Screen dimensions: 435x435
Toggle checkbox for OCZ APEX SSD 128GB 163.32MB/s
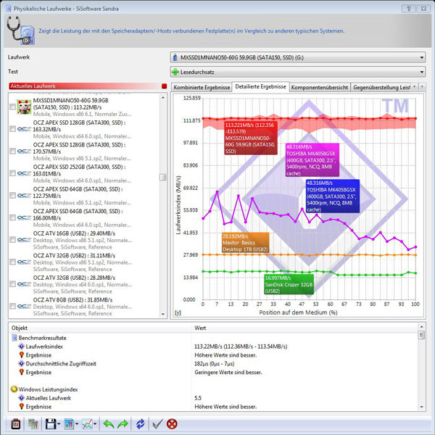12,129
